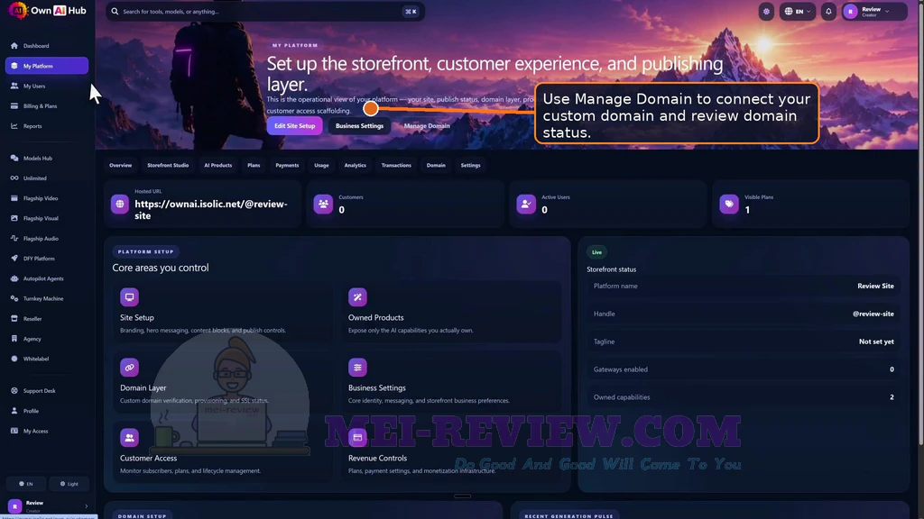
Task: Expand the Review profile chevron in sidebar
Action: tap(86, 506)
